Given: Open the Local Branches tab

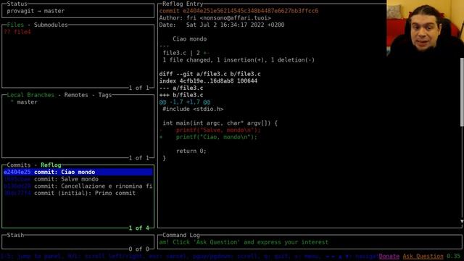Looking at the screenshot, I should [30, 95].
